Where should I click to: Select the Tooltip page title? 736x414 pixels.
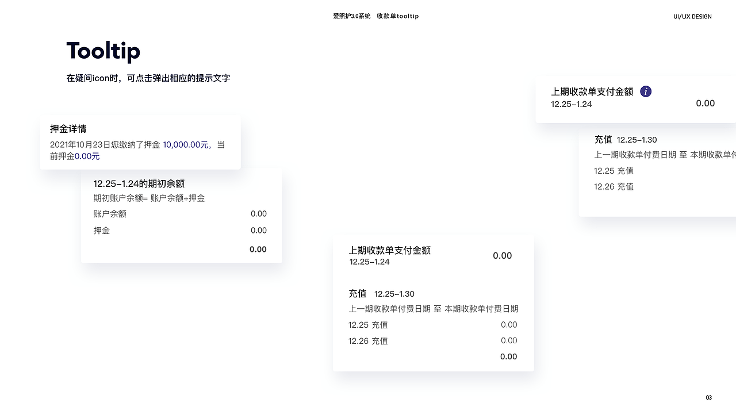pos(103,51)
